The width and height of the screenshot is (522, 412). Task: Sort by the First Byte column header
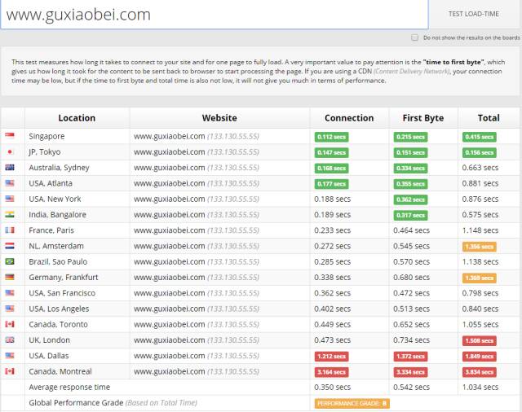coord(422,118)
